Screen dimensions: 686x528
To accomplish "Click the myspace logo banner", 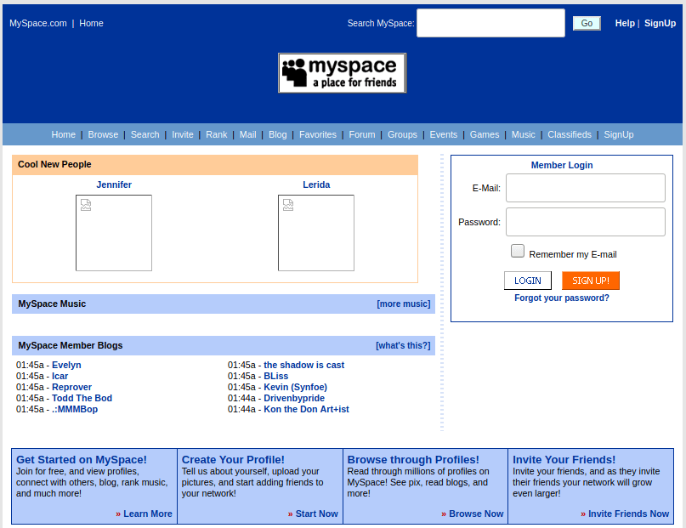I will [342, 73].
